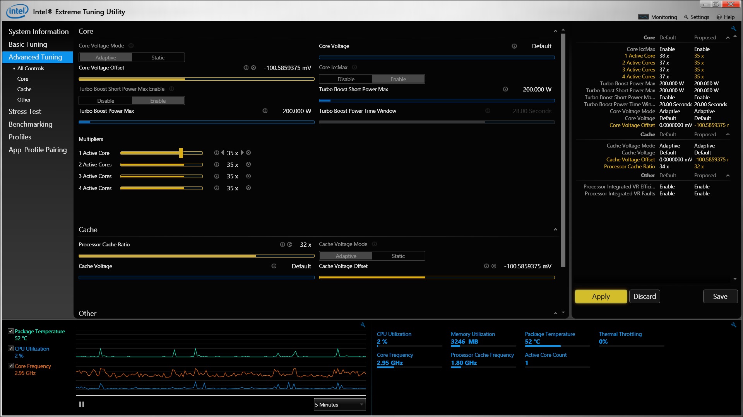Toggle Package Temperature graph checkbox

(x=11, y=331)
